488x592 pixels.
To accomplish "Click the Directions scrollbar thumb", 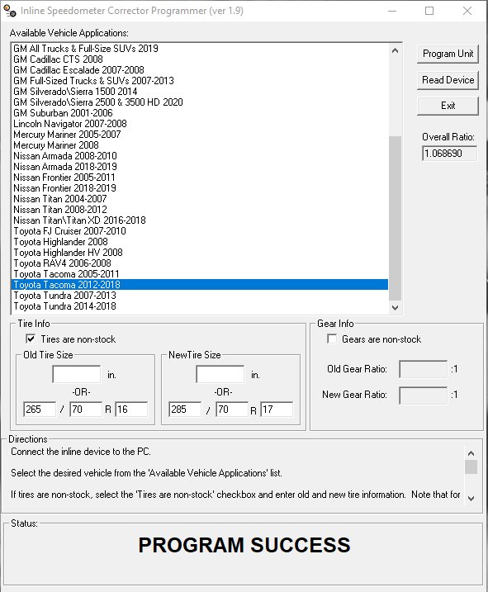I will click(471, 466).
